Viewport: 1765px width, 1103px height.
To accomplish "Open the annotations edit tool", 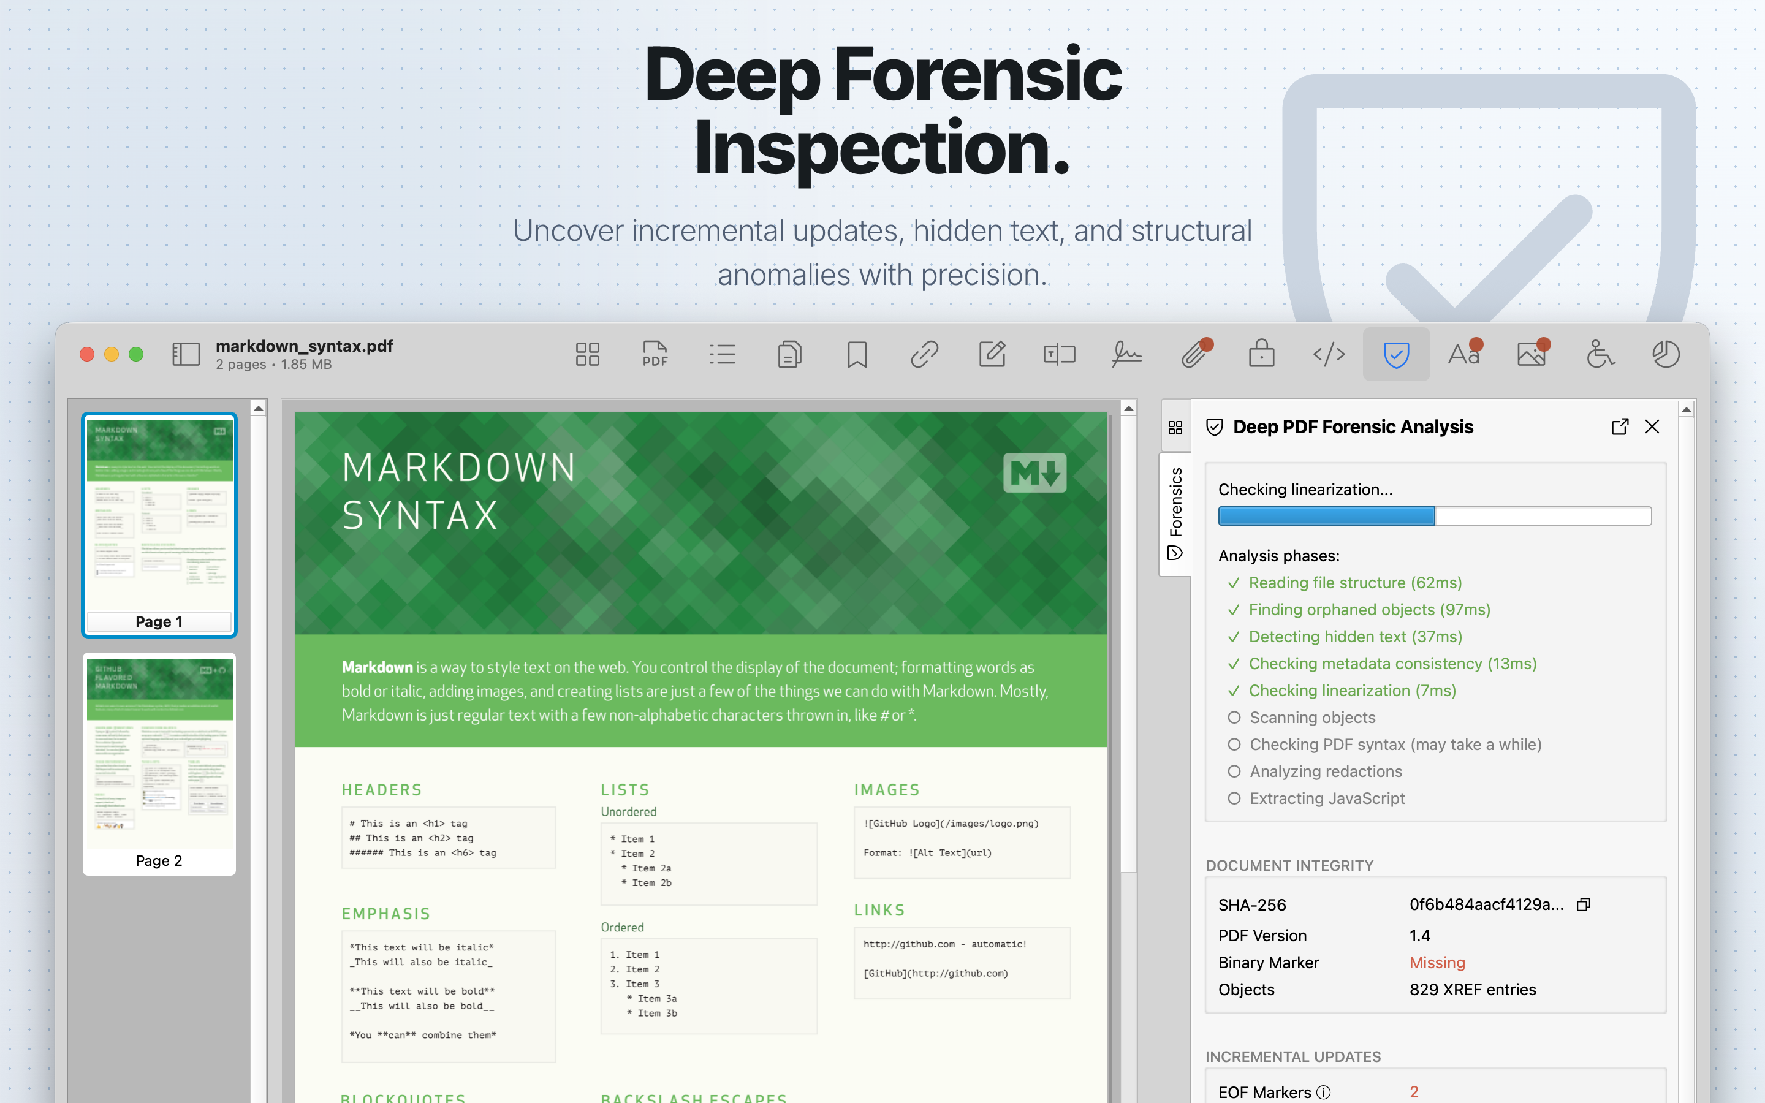I will point(992,355).
